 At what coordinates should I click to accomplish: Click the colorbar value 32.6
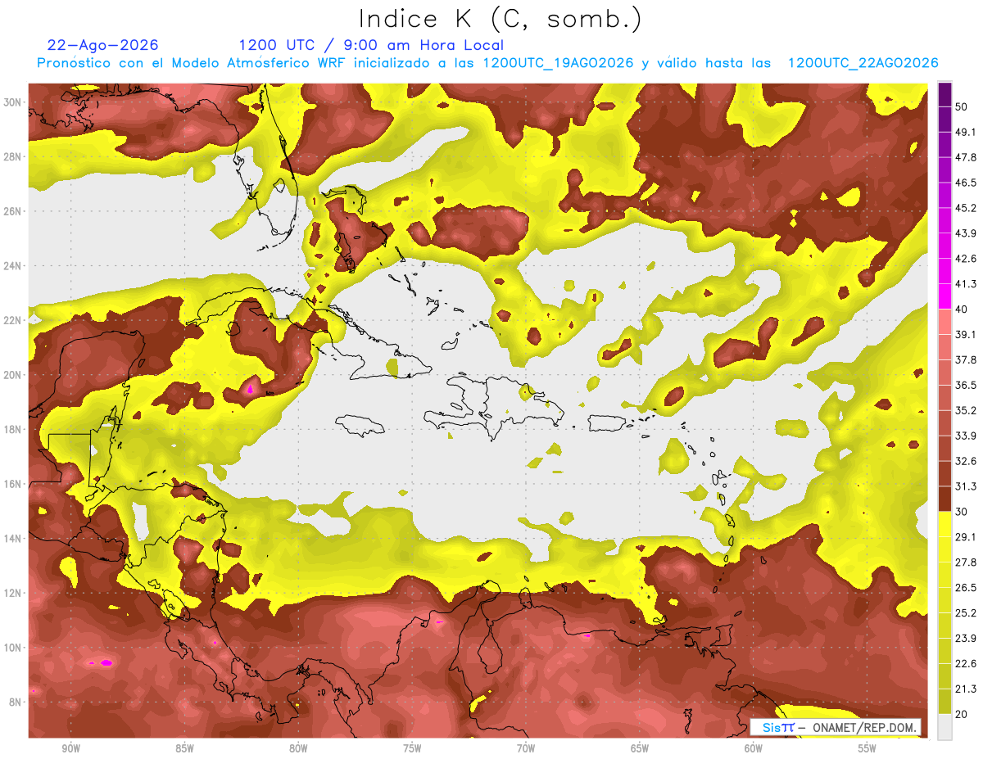(965, 461)
